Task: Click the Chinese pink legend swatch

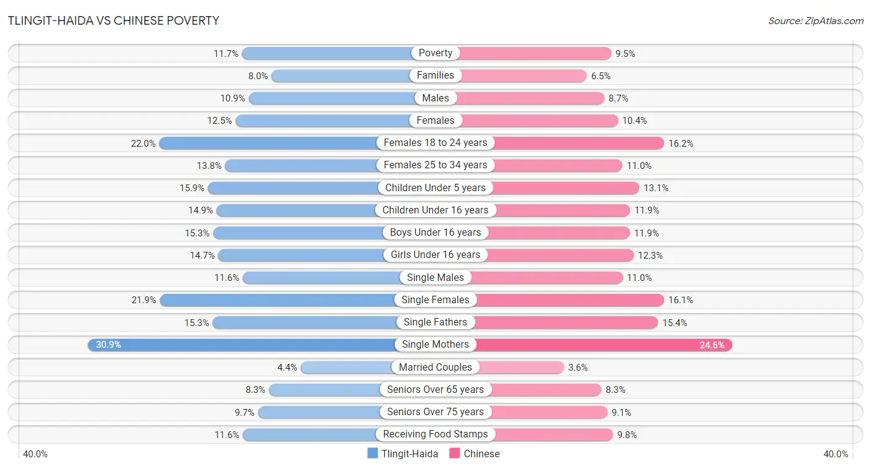Action: (455, 454)
